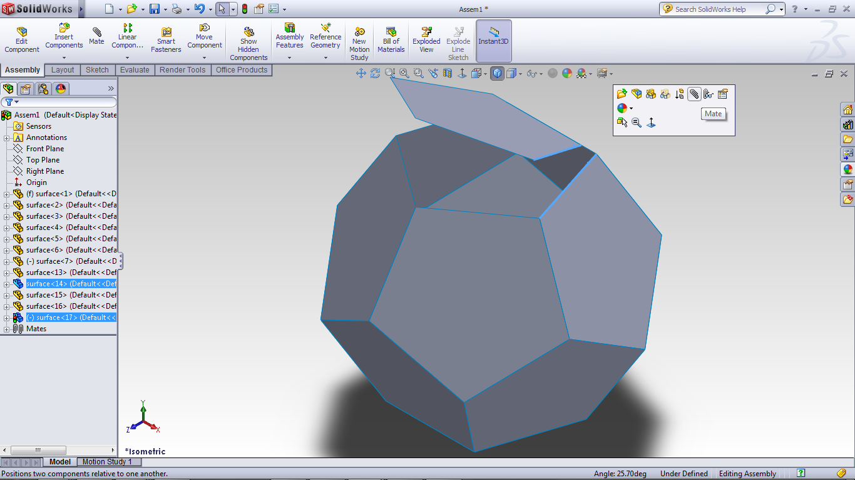Screen dimensions: 855x480
Task: Click the Print icon in title toolbar
Action: [x=177, y=9]
